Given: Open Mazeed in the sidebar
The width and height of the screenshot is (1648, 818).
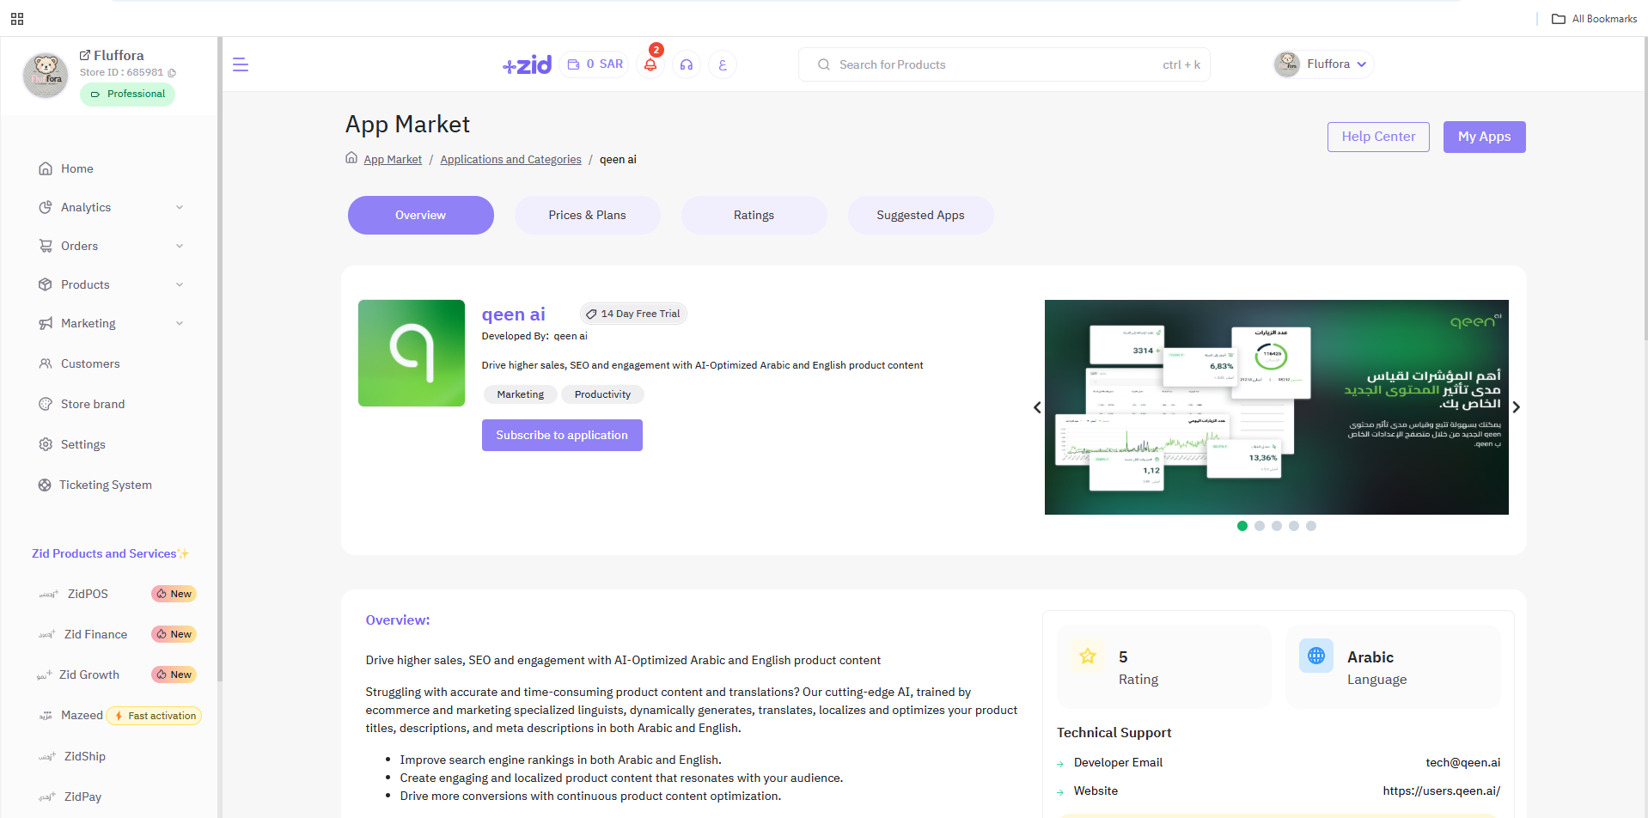Looking at the screenshot, I should coord(82,715).
